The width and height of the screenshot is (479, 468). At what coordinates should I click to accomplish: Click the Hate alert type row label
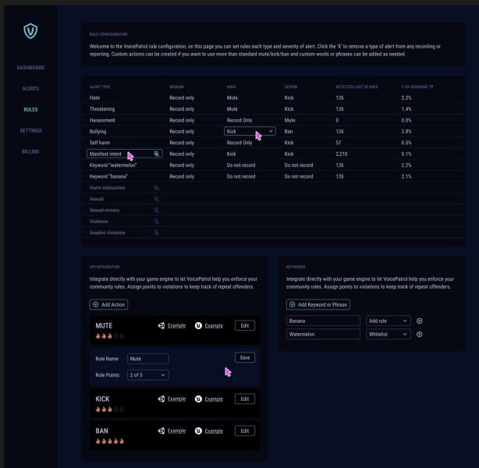pyautogui.click(x=94, y=98)
